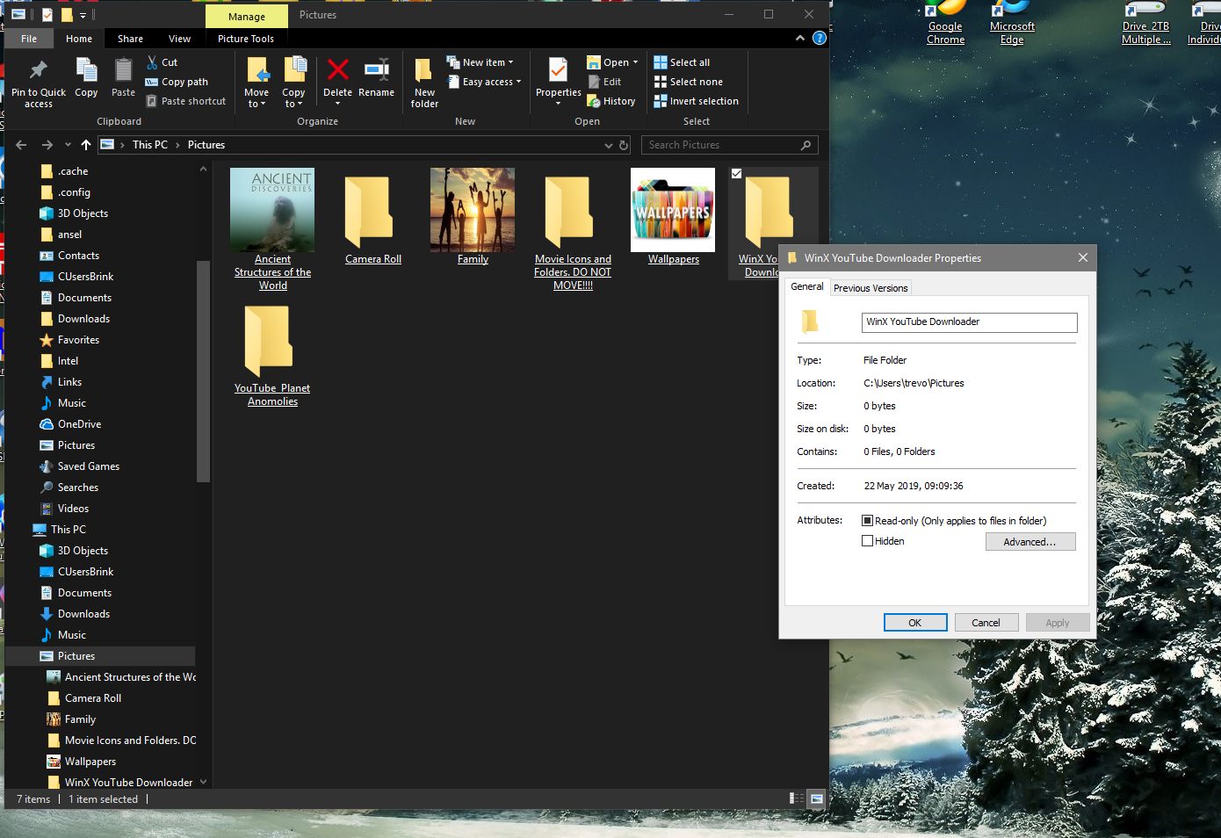1221x838 pixels.
Task: Expand address bar previous locations dropdown
Action: click(x=608, y=145)
